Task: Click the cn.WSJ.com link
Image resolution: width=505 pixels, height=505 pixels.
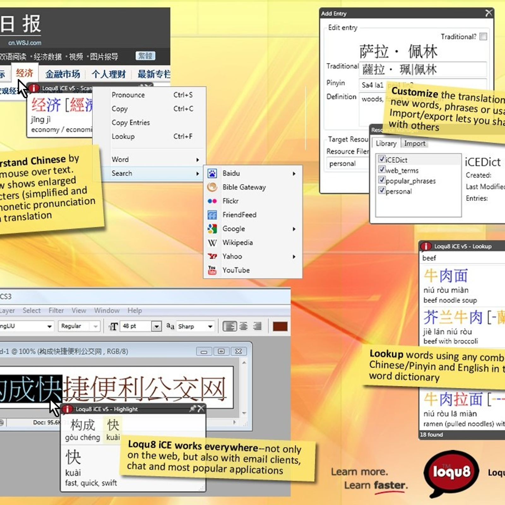Action: (x=25, y=43)
